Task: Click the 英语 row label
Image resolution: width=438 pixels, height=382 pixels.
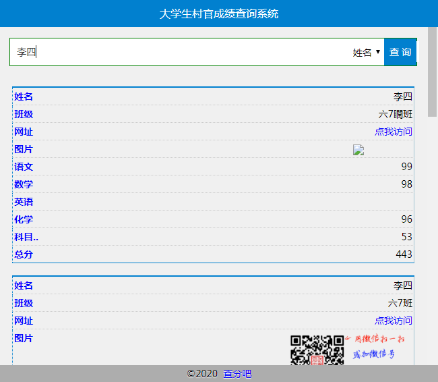Action: click(24, 202)
